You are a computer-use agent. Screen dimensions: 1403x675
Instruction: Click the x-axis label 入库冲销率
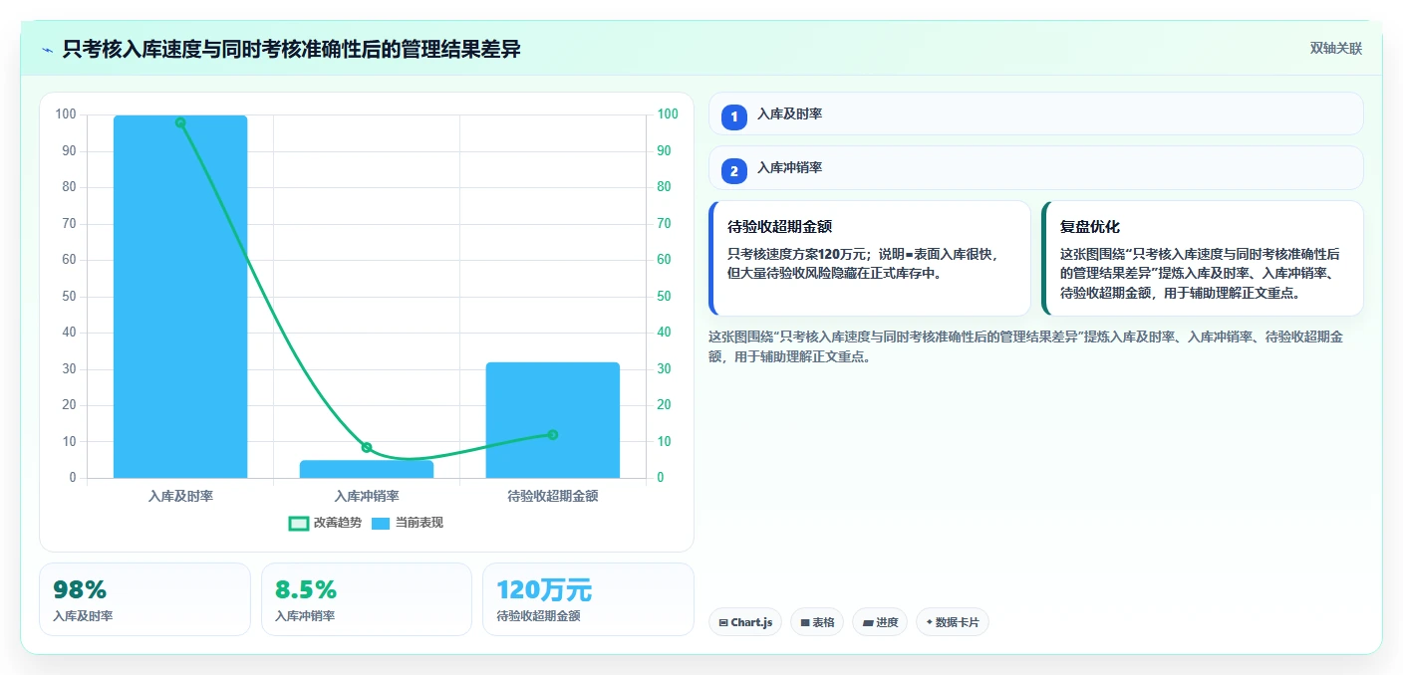coord(367,496)
